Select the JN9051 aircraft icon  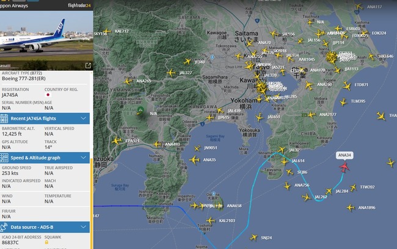coord(197,148)
